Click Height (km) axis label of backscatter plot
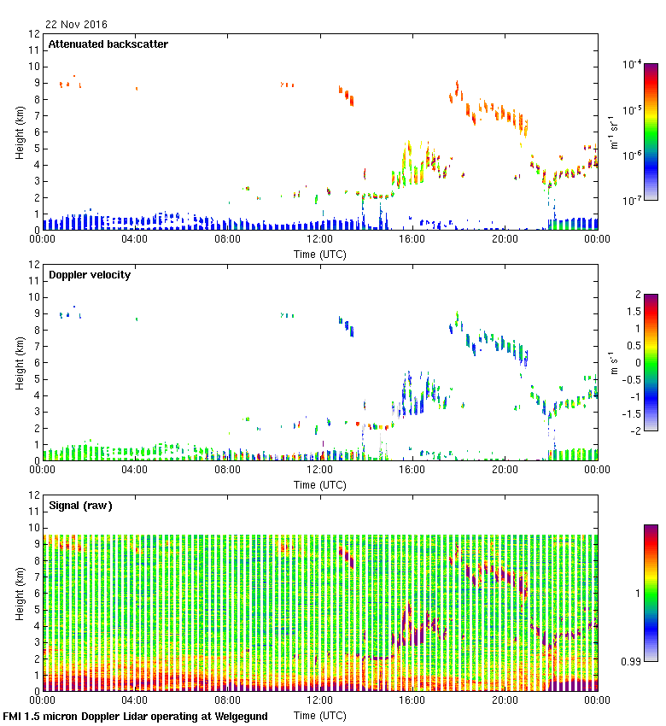This screenshot has height=726, width=666. pyautogui.click(x=19, y=132)
